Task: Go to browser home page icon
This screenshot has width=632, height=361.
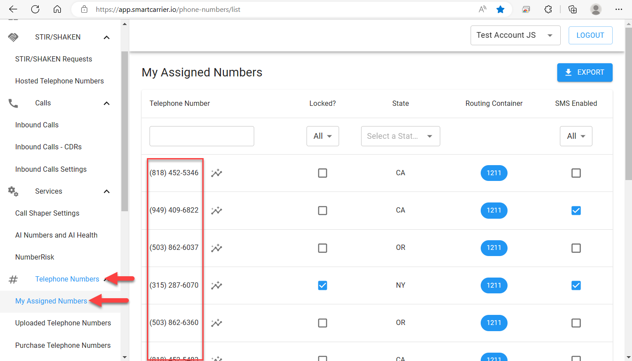Action: point(57,9)
